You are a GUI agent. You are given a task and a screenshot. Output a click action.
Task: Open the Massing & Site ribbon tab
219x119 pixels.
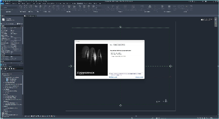pyautogui.click(x=51, y=3)
